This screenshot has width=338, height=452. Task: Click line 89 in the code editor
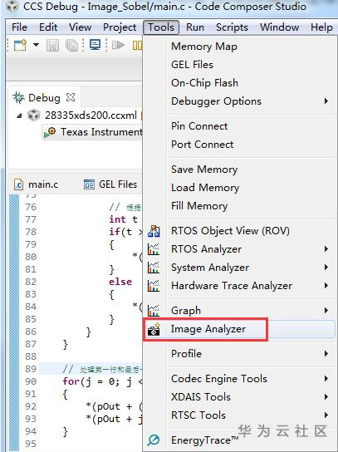click(x=91, y=369)
